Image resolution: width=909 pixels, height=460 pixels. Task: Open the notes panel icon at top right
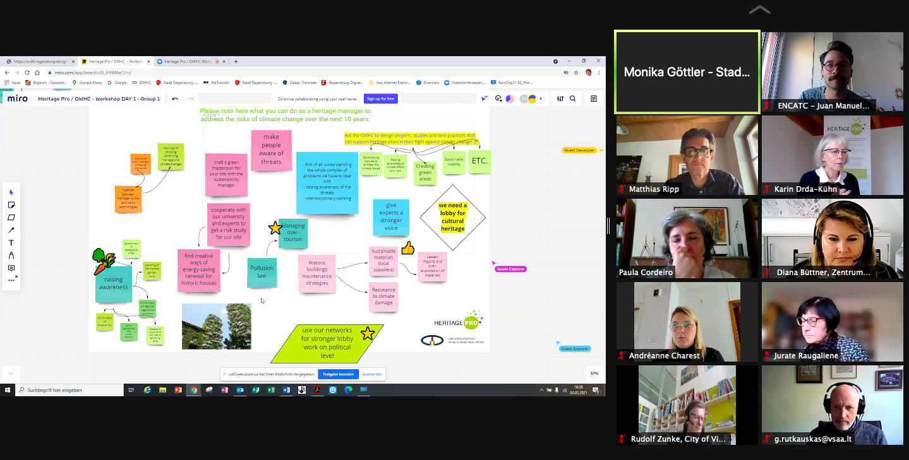(594, 98)
